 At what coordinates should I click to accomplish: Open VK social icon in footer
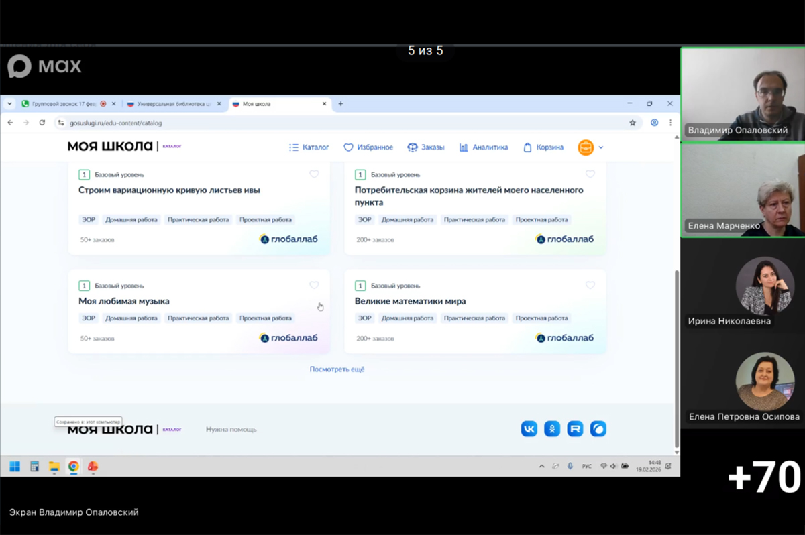click(x=529, y=429)
